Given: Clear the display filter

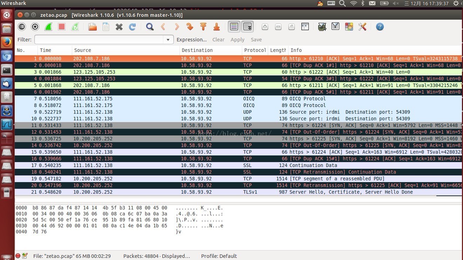Looking at the screenshot, I should click(218, 40).
